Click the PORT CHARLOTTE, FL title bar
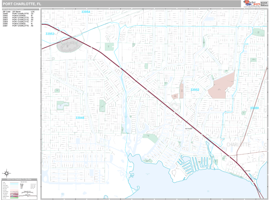This screenshot has height=200, width=270. point(121,4)
